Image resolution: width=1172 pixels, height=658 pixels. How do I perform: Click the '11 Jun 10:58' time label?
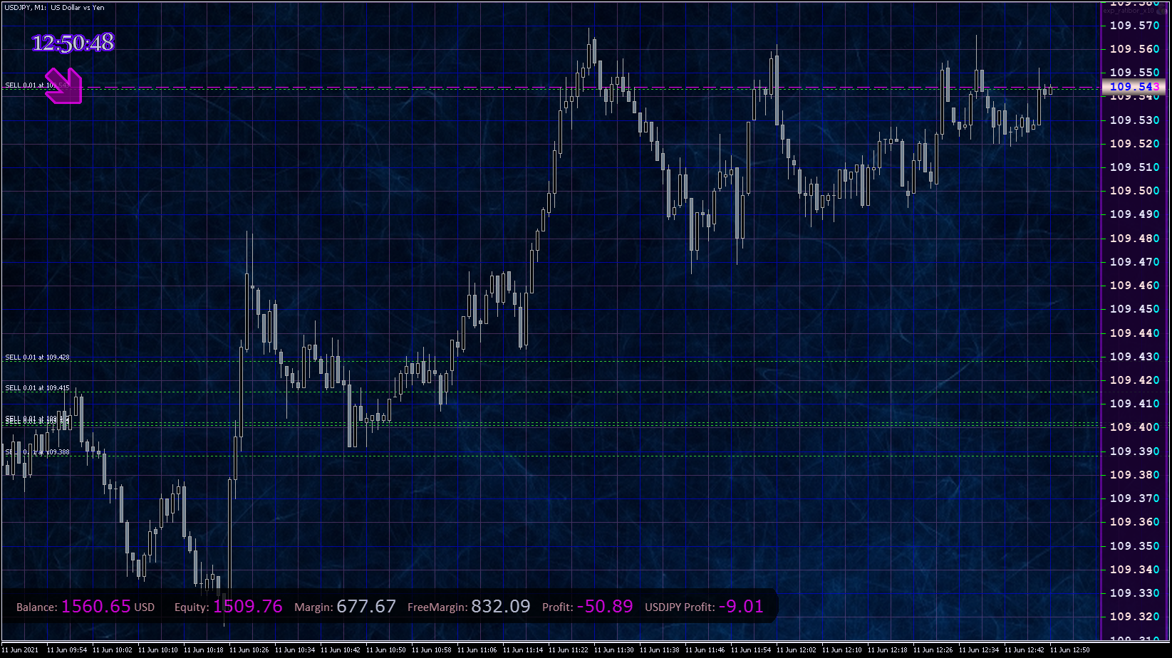[432, 649]
